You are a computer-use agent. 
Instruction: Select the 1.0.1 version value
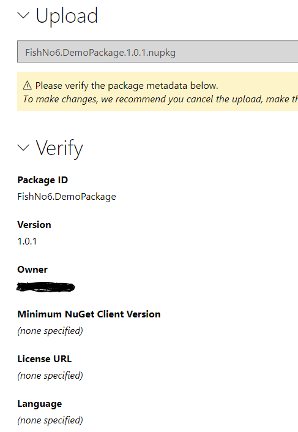point(27,241)
